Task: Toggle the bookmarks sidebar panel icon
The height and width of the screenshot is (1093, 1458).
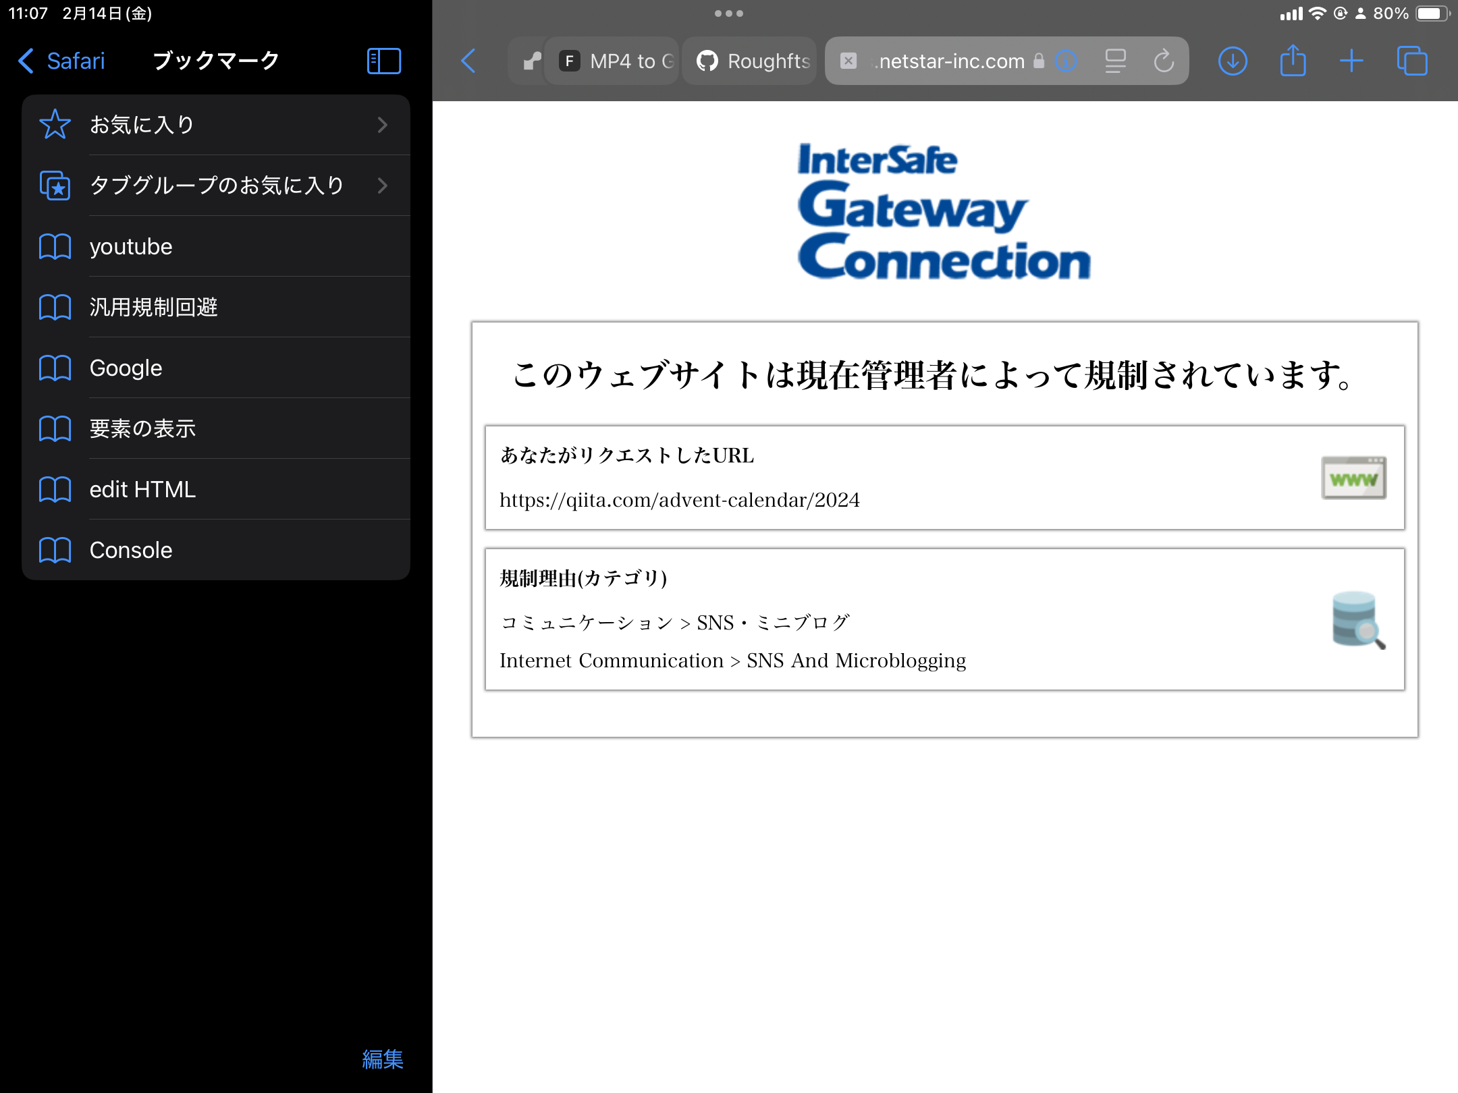Action: click(383, 61)
